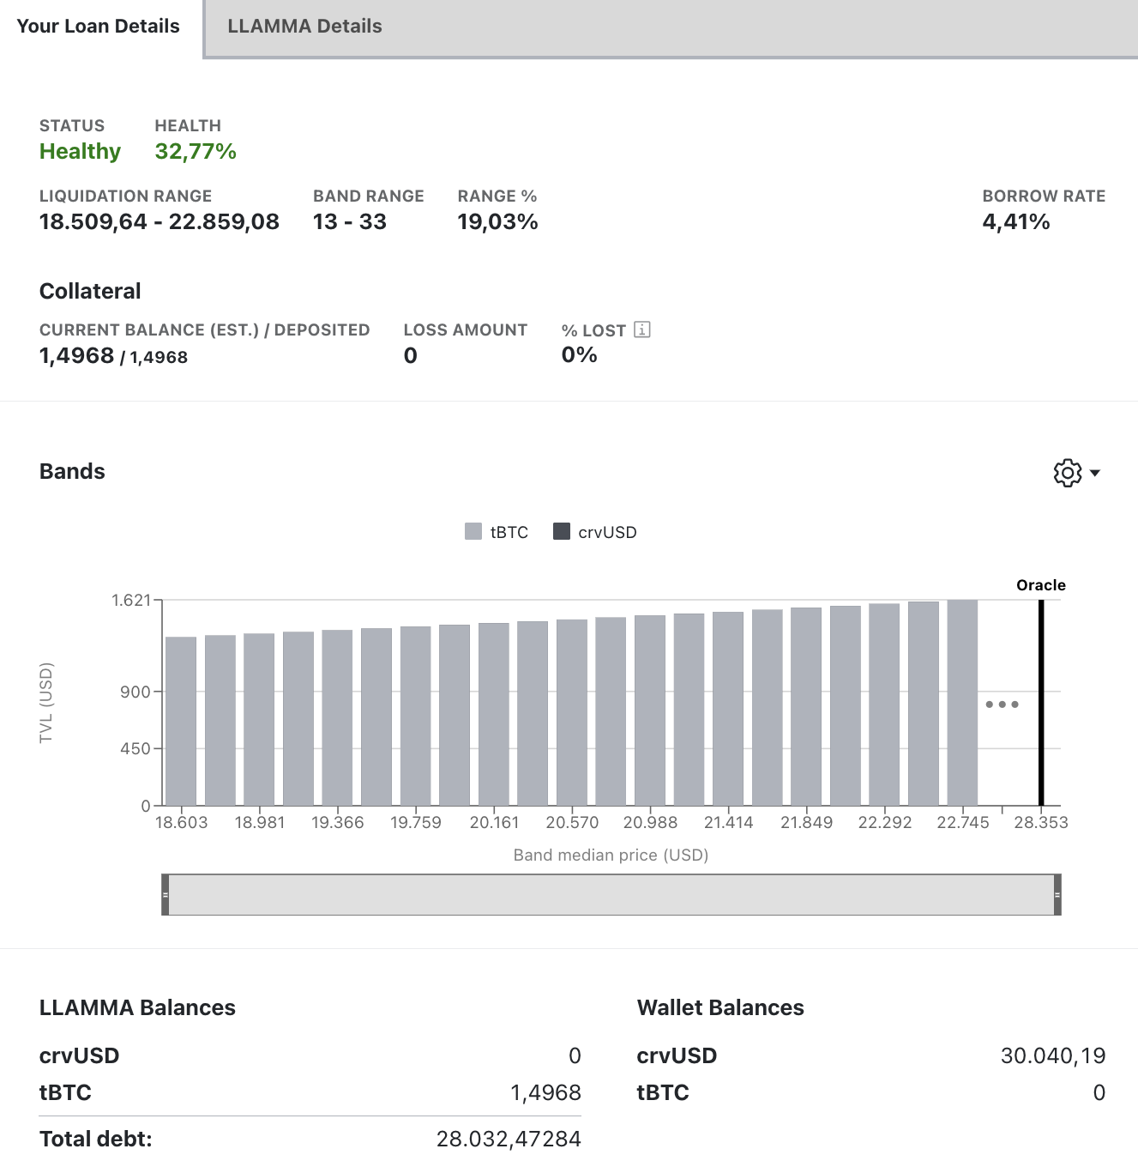Click the info icon beside % LOST
Screen dimensions: 1138x1173
pyautogui.click(x=641, y=330)
